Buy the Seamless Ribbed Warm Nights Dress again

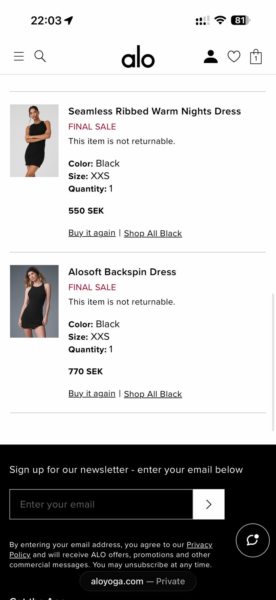coord(92,233)
